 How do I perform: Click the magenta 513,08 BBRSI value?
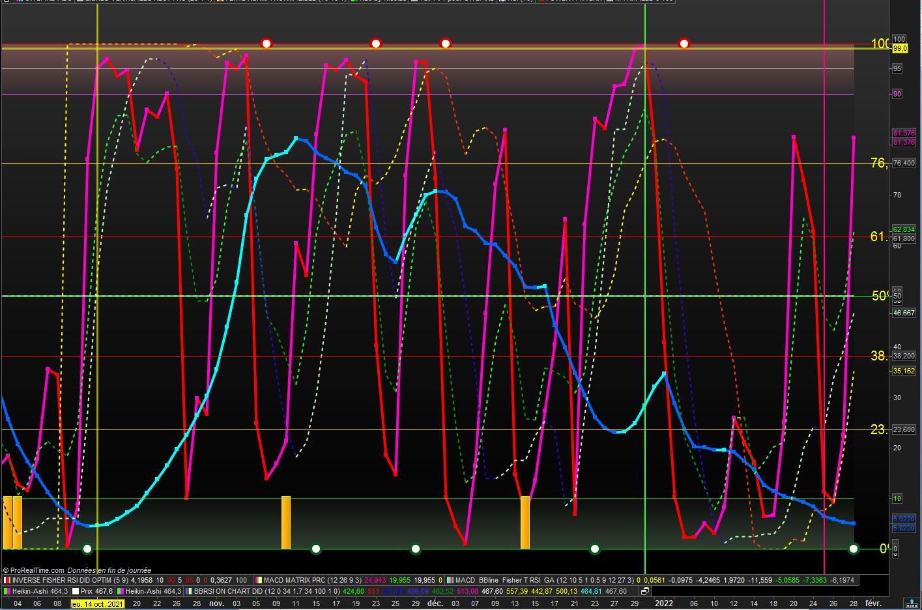468,591
